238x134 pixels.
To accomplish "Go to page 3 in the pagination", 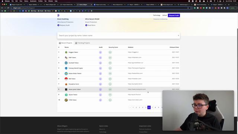I will (x=139, y=108).
